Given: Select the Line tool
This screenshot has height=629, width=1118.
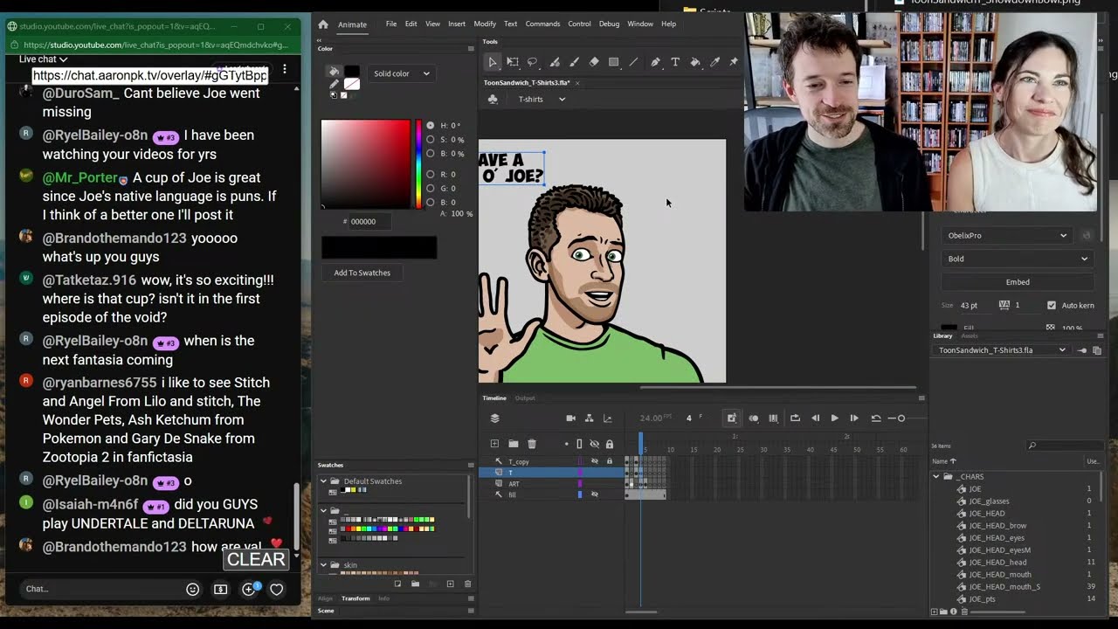Looking at the screenshot, I should point(633,62).
